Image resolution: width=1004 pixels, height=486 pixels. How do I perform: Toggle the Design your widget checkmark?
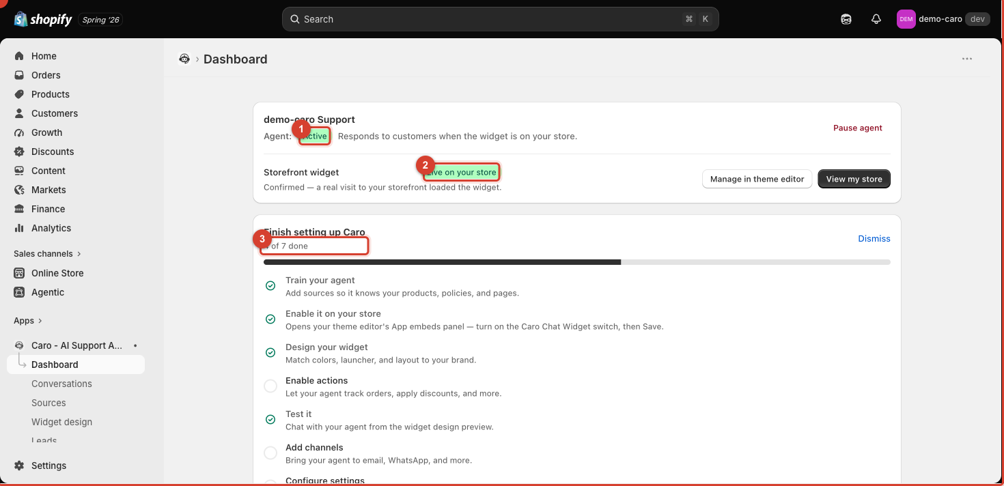(x=270, y=352)
